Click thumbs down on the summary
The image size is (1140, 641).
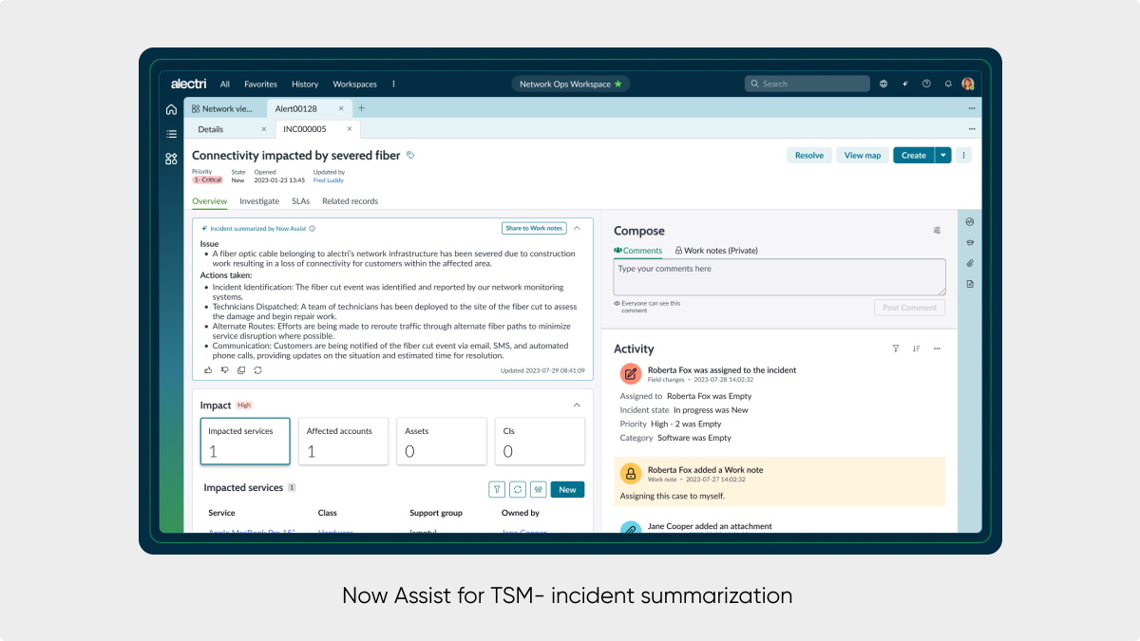[225, 370]
